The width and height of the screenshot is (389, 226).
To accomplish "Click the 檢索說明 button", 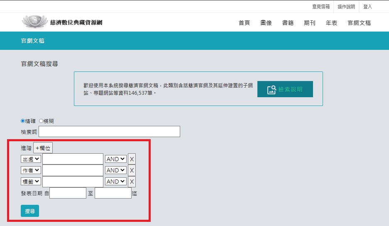I will click(285, 89).
